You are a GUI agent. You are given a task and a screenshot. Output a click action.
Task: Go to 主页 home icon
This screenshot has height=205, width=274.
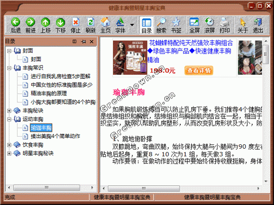pos(106,22)
